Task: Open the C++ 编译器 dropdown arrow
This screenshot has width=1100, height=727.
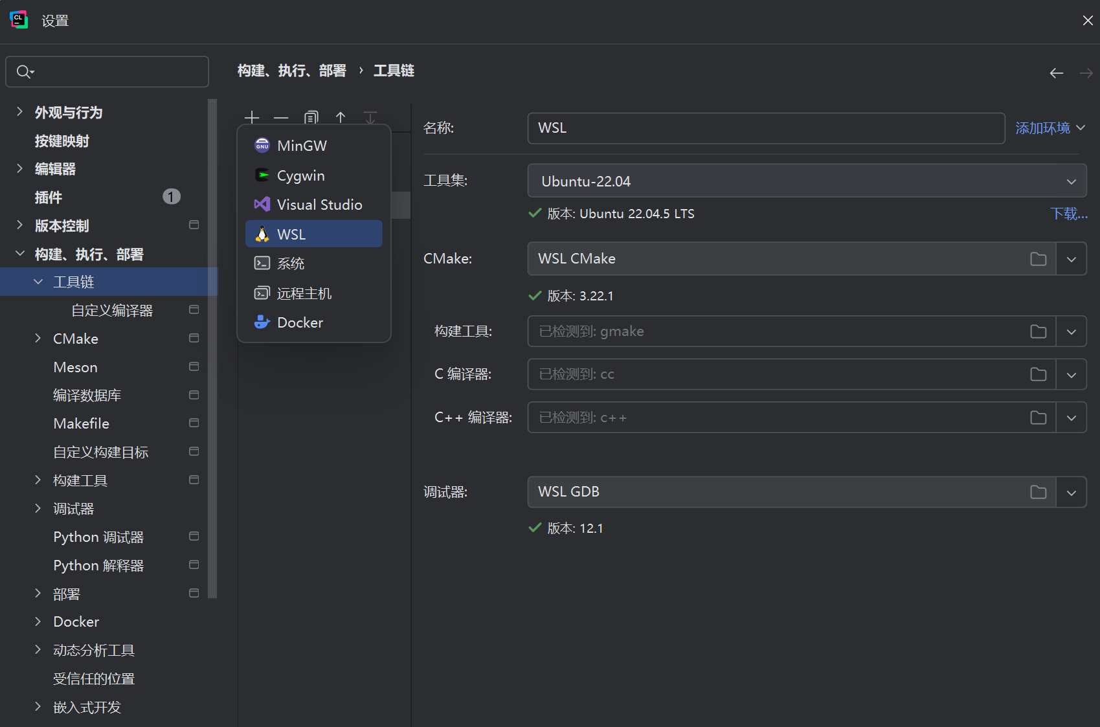Action: point(1072,418)
